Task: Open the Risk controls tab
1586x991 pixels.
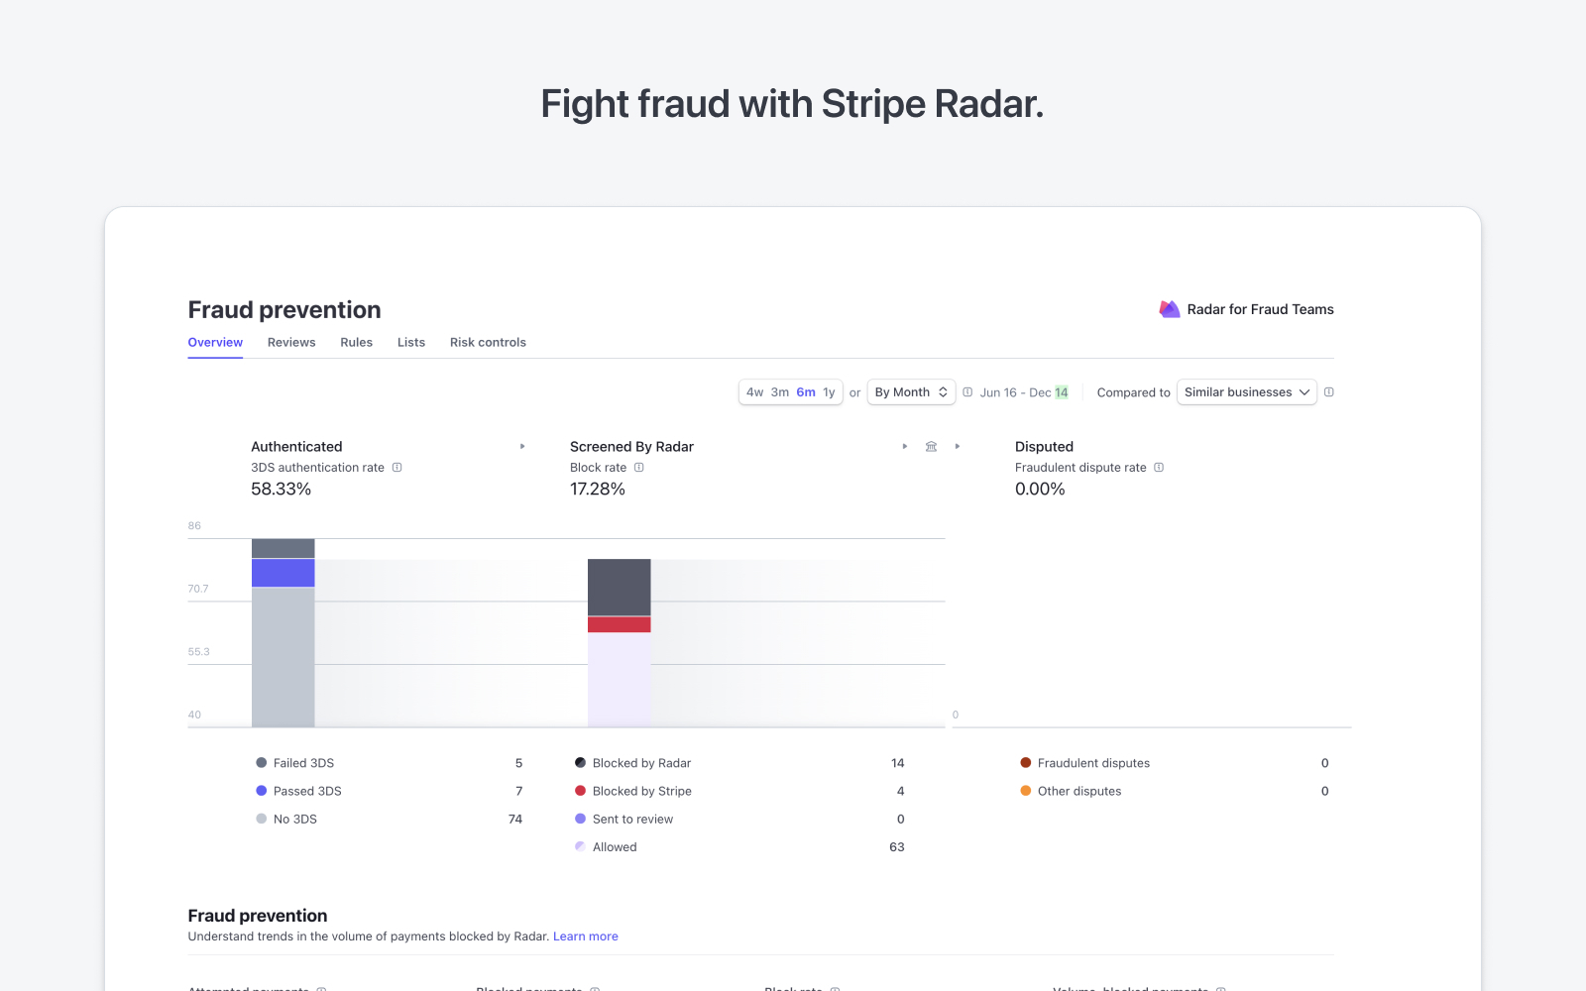Action: pyautogui.click(x=488, y=342)
